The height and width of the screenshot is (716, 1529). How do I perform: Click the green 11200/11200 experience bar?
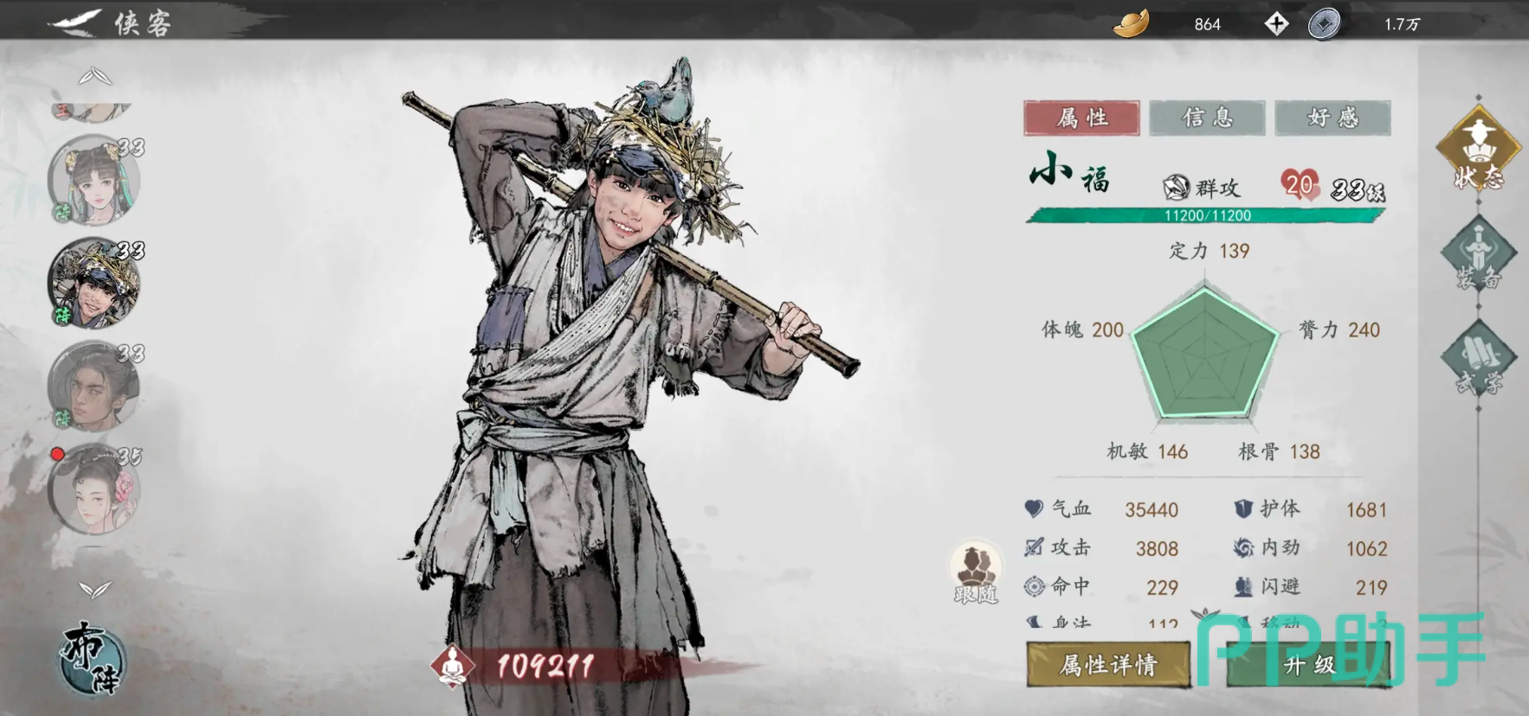tap(1207, 215)
